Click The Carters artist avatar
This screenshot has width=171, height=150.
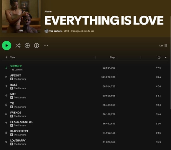point(47,31)
